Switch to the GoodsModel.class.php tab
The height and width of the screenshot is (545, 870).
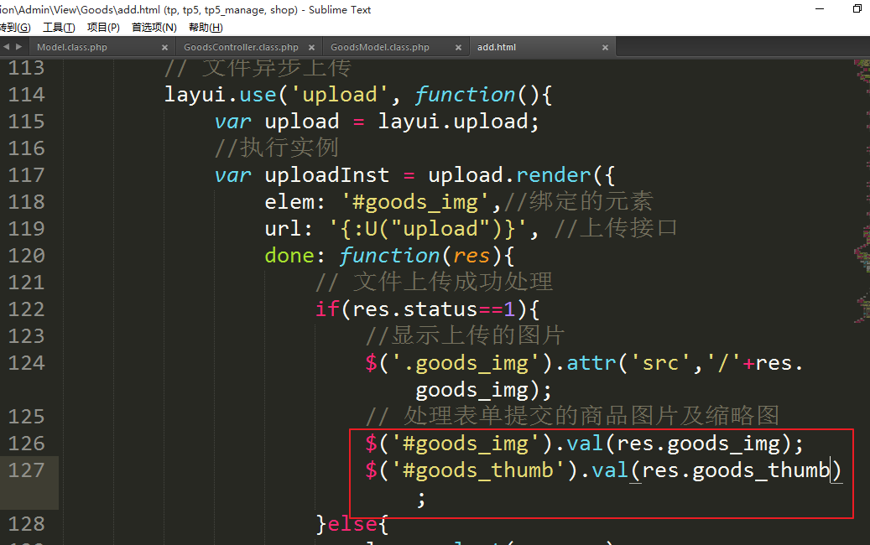coord(380,48)
